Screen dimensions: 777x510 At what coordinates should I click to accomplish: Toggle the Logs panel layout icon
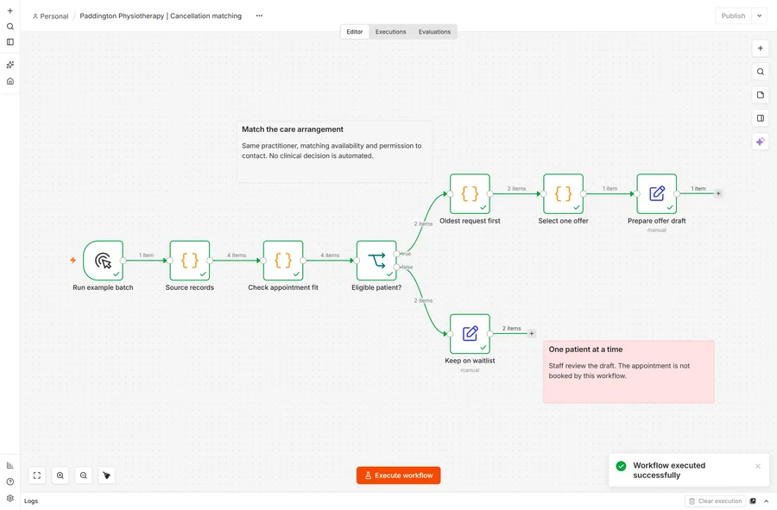[753, 501]
